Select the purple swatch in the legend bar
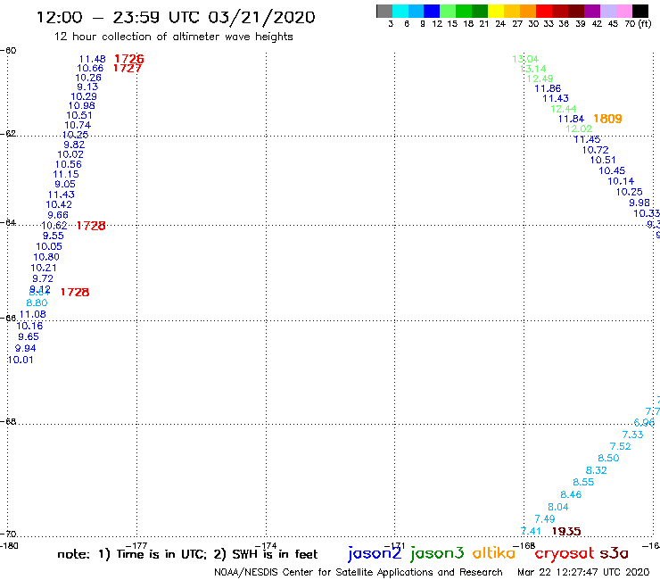The height and width of the screenshot is (580, 660). pos(592,11)
